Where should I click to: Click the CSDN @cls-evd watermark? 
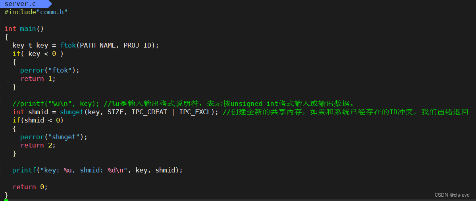coord(452,195)
